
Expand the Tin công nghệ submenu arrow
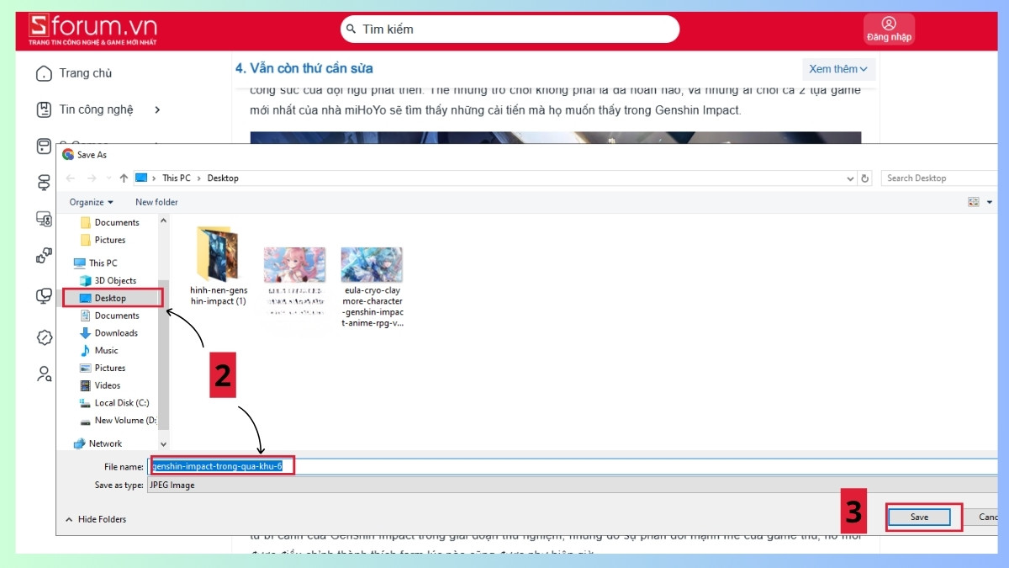coord(157,109)
